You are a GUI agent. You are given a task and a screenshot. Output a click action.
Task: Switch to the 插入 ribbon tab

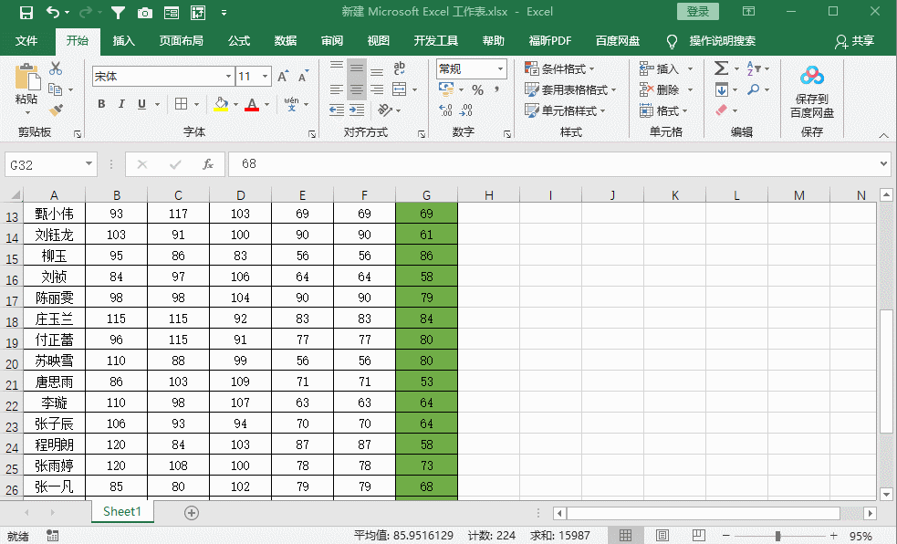coord(123,41)
